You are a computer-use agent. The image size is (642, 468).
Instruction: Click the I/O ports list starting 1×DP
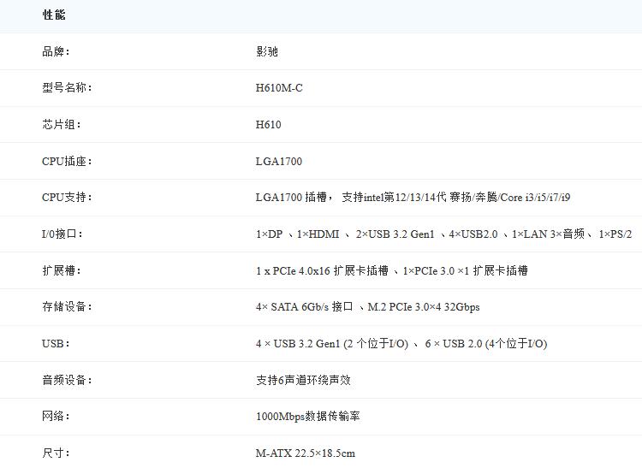pyautogui.click(x=443, y=234)
